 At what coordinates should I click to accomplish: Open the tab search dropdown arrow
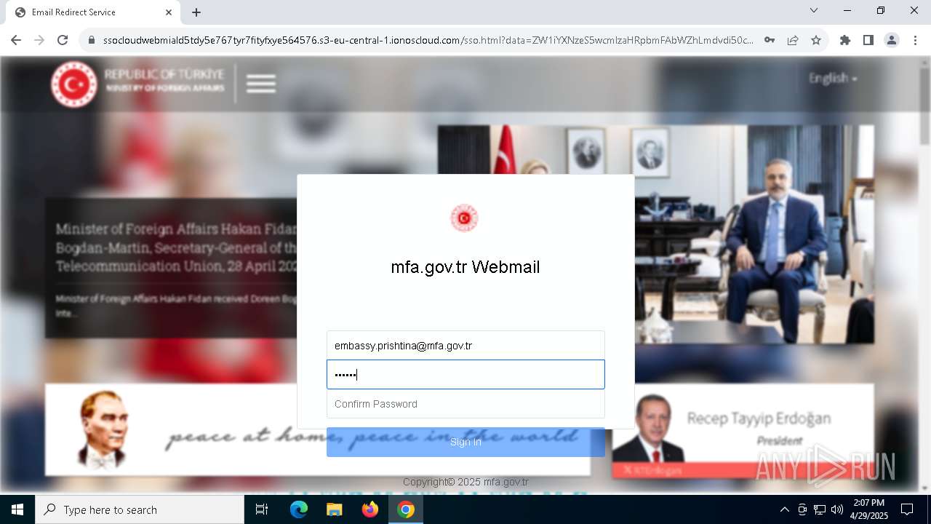[x=814, y=10]
